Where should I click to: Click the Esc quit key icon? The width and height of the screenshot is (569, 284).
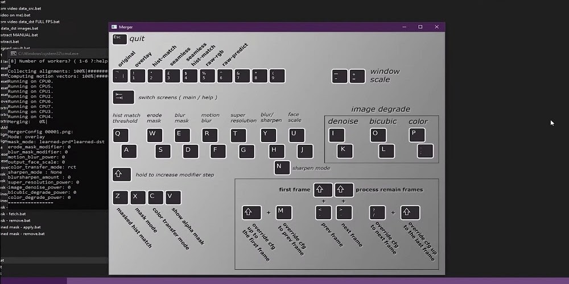119,39
